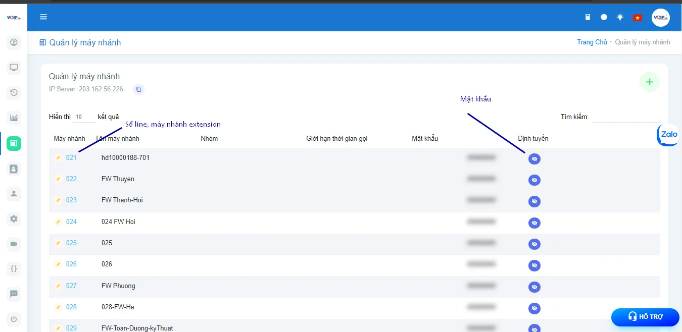Reveal password for extension 025

tap(534, 244)
